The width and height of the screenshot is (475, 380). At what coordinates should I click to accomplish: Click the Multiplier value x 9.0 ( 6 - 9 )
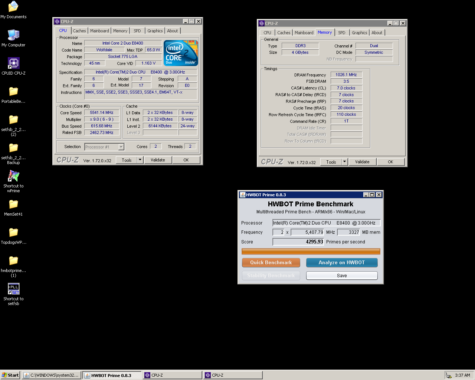coord(102,119)
